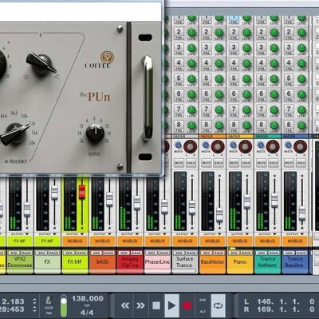The image size is (319, 319).
Task: Solo the BassNoise channel
Action: (219, 162)
